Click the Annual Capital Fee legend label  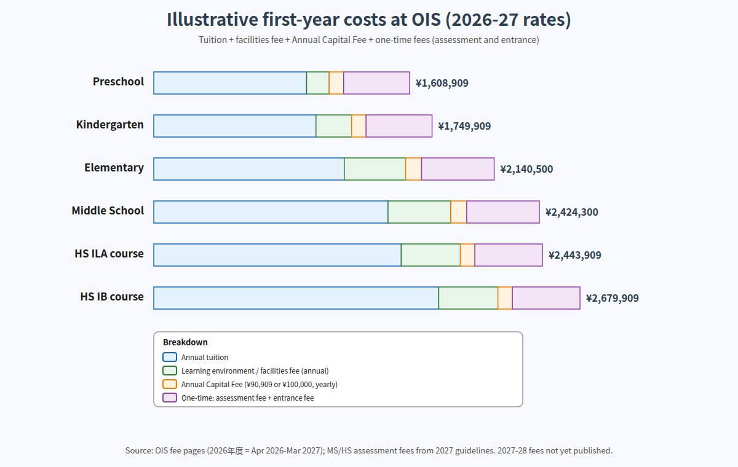click(260, 384)
